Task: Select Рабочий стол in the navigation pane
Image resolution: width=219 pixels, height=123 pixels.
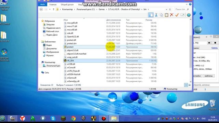Action: 52,31
